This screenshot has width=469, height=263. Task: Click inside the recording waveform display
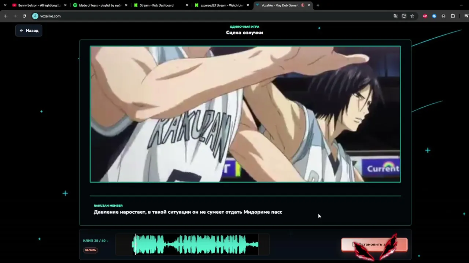[x=192, y=244]
